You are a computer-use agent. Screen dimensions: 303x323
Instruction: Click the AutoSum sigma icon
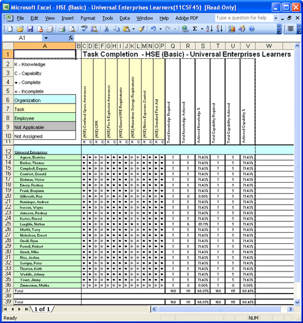pyautogui.click(x=195, y=29)
